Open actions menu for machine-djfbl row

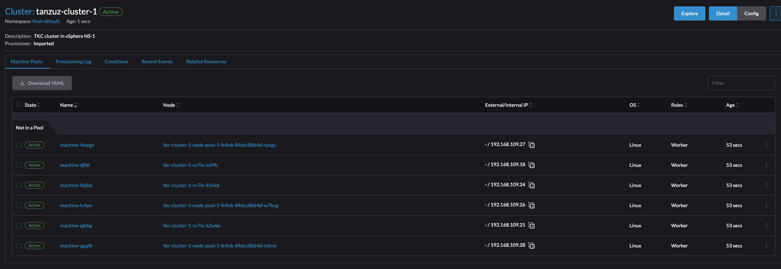point(766,165)
